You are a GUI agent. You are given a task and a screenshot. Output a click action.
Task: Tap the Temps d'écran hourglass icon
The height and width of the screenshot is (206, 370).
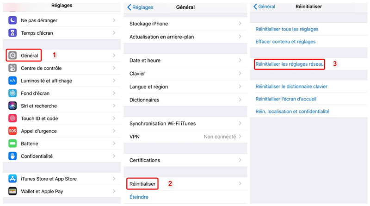[x=12, y=33]
